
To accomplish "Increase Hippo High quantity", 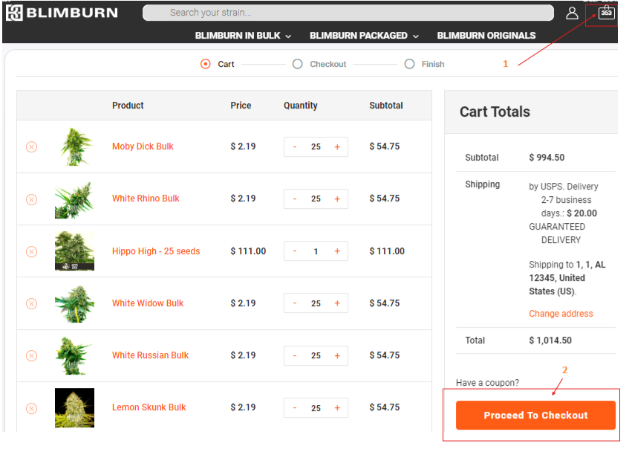I will (x=337, y=251).
